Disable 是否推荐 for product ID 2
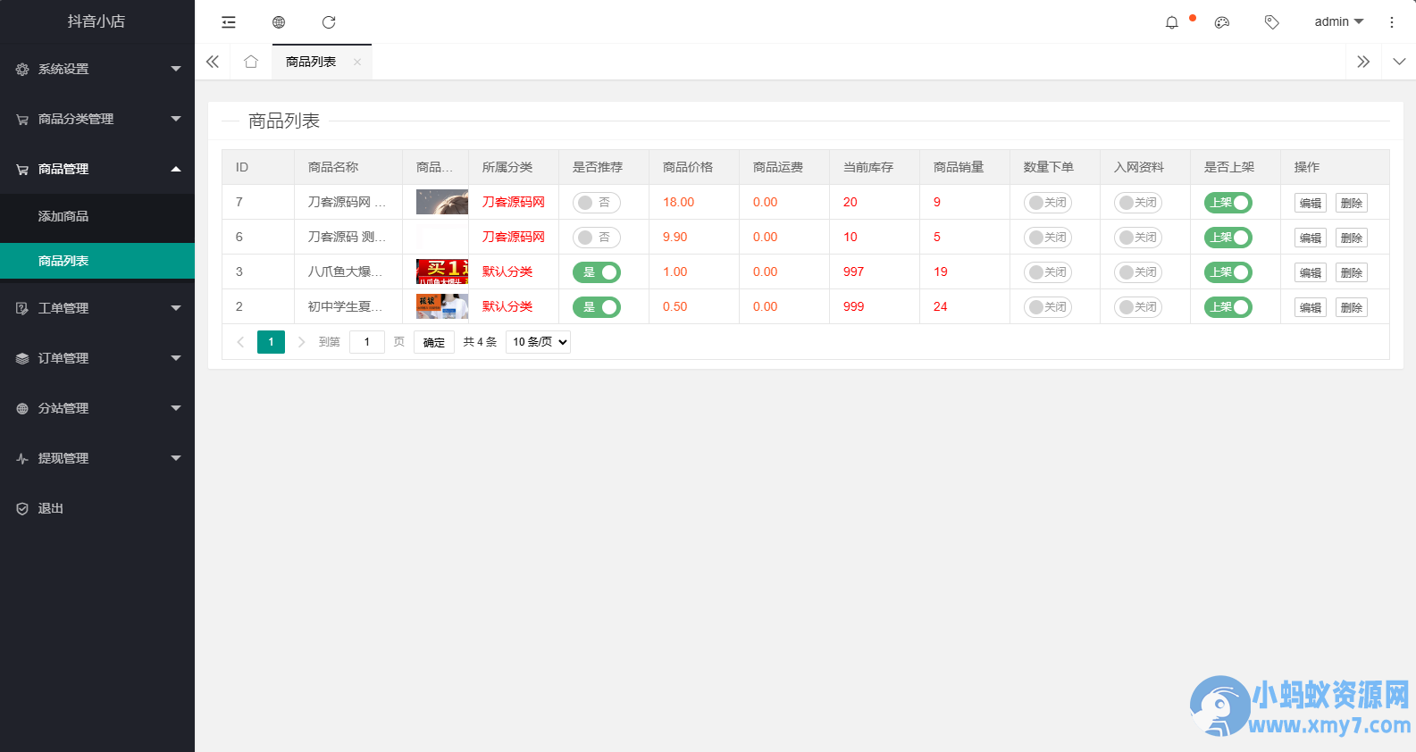This screenshot has width=1416, height=752. 597,307
